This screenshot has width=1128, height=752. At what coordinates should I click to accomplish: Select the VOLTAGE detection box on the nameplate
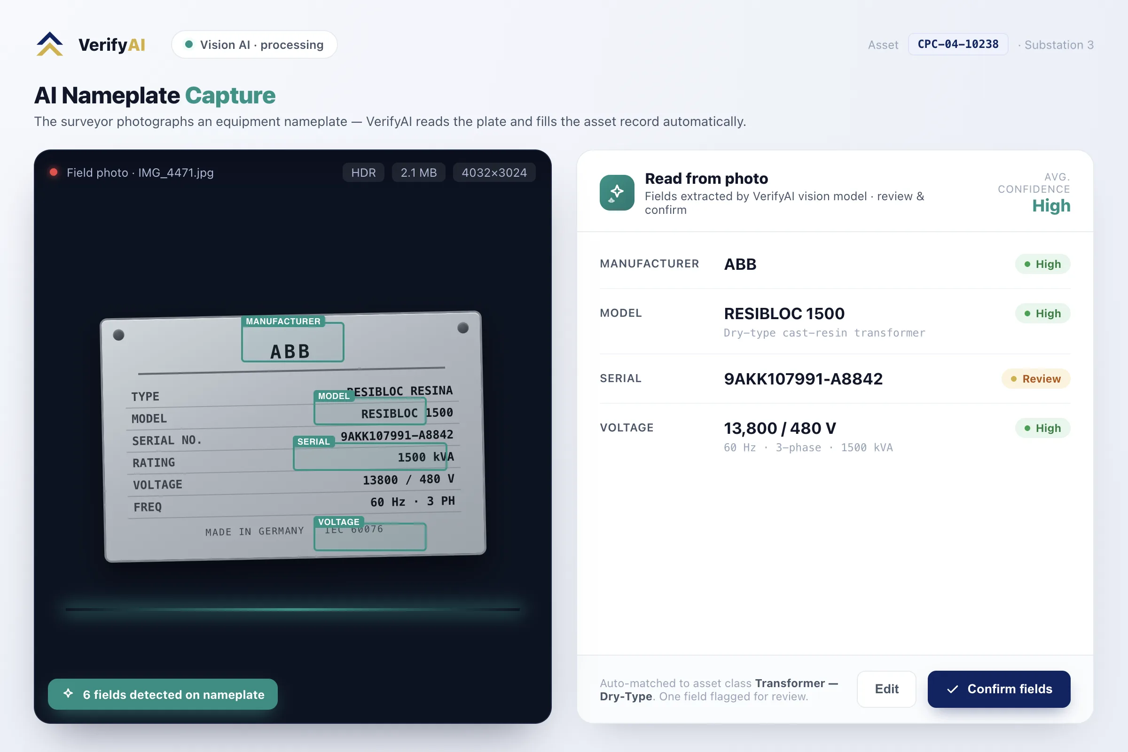point(370,537)
